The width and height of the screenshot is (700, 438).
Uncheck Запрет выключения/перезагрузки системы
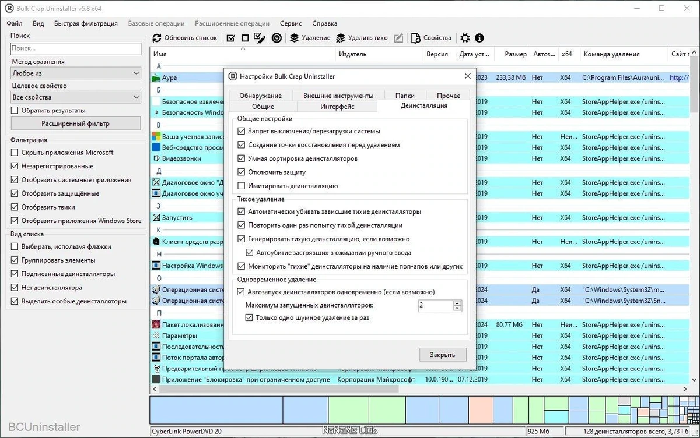click(x=242, y=131)
